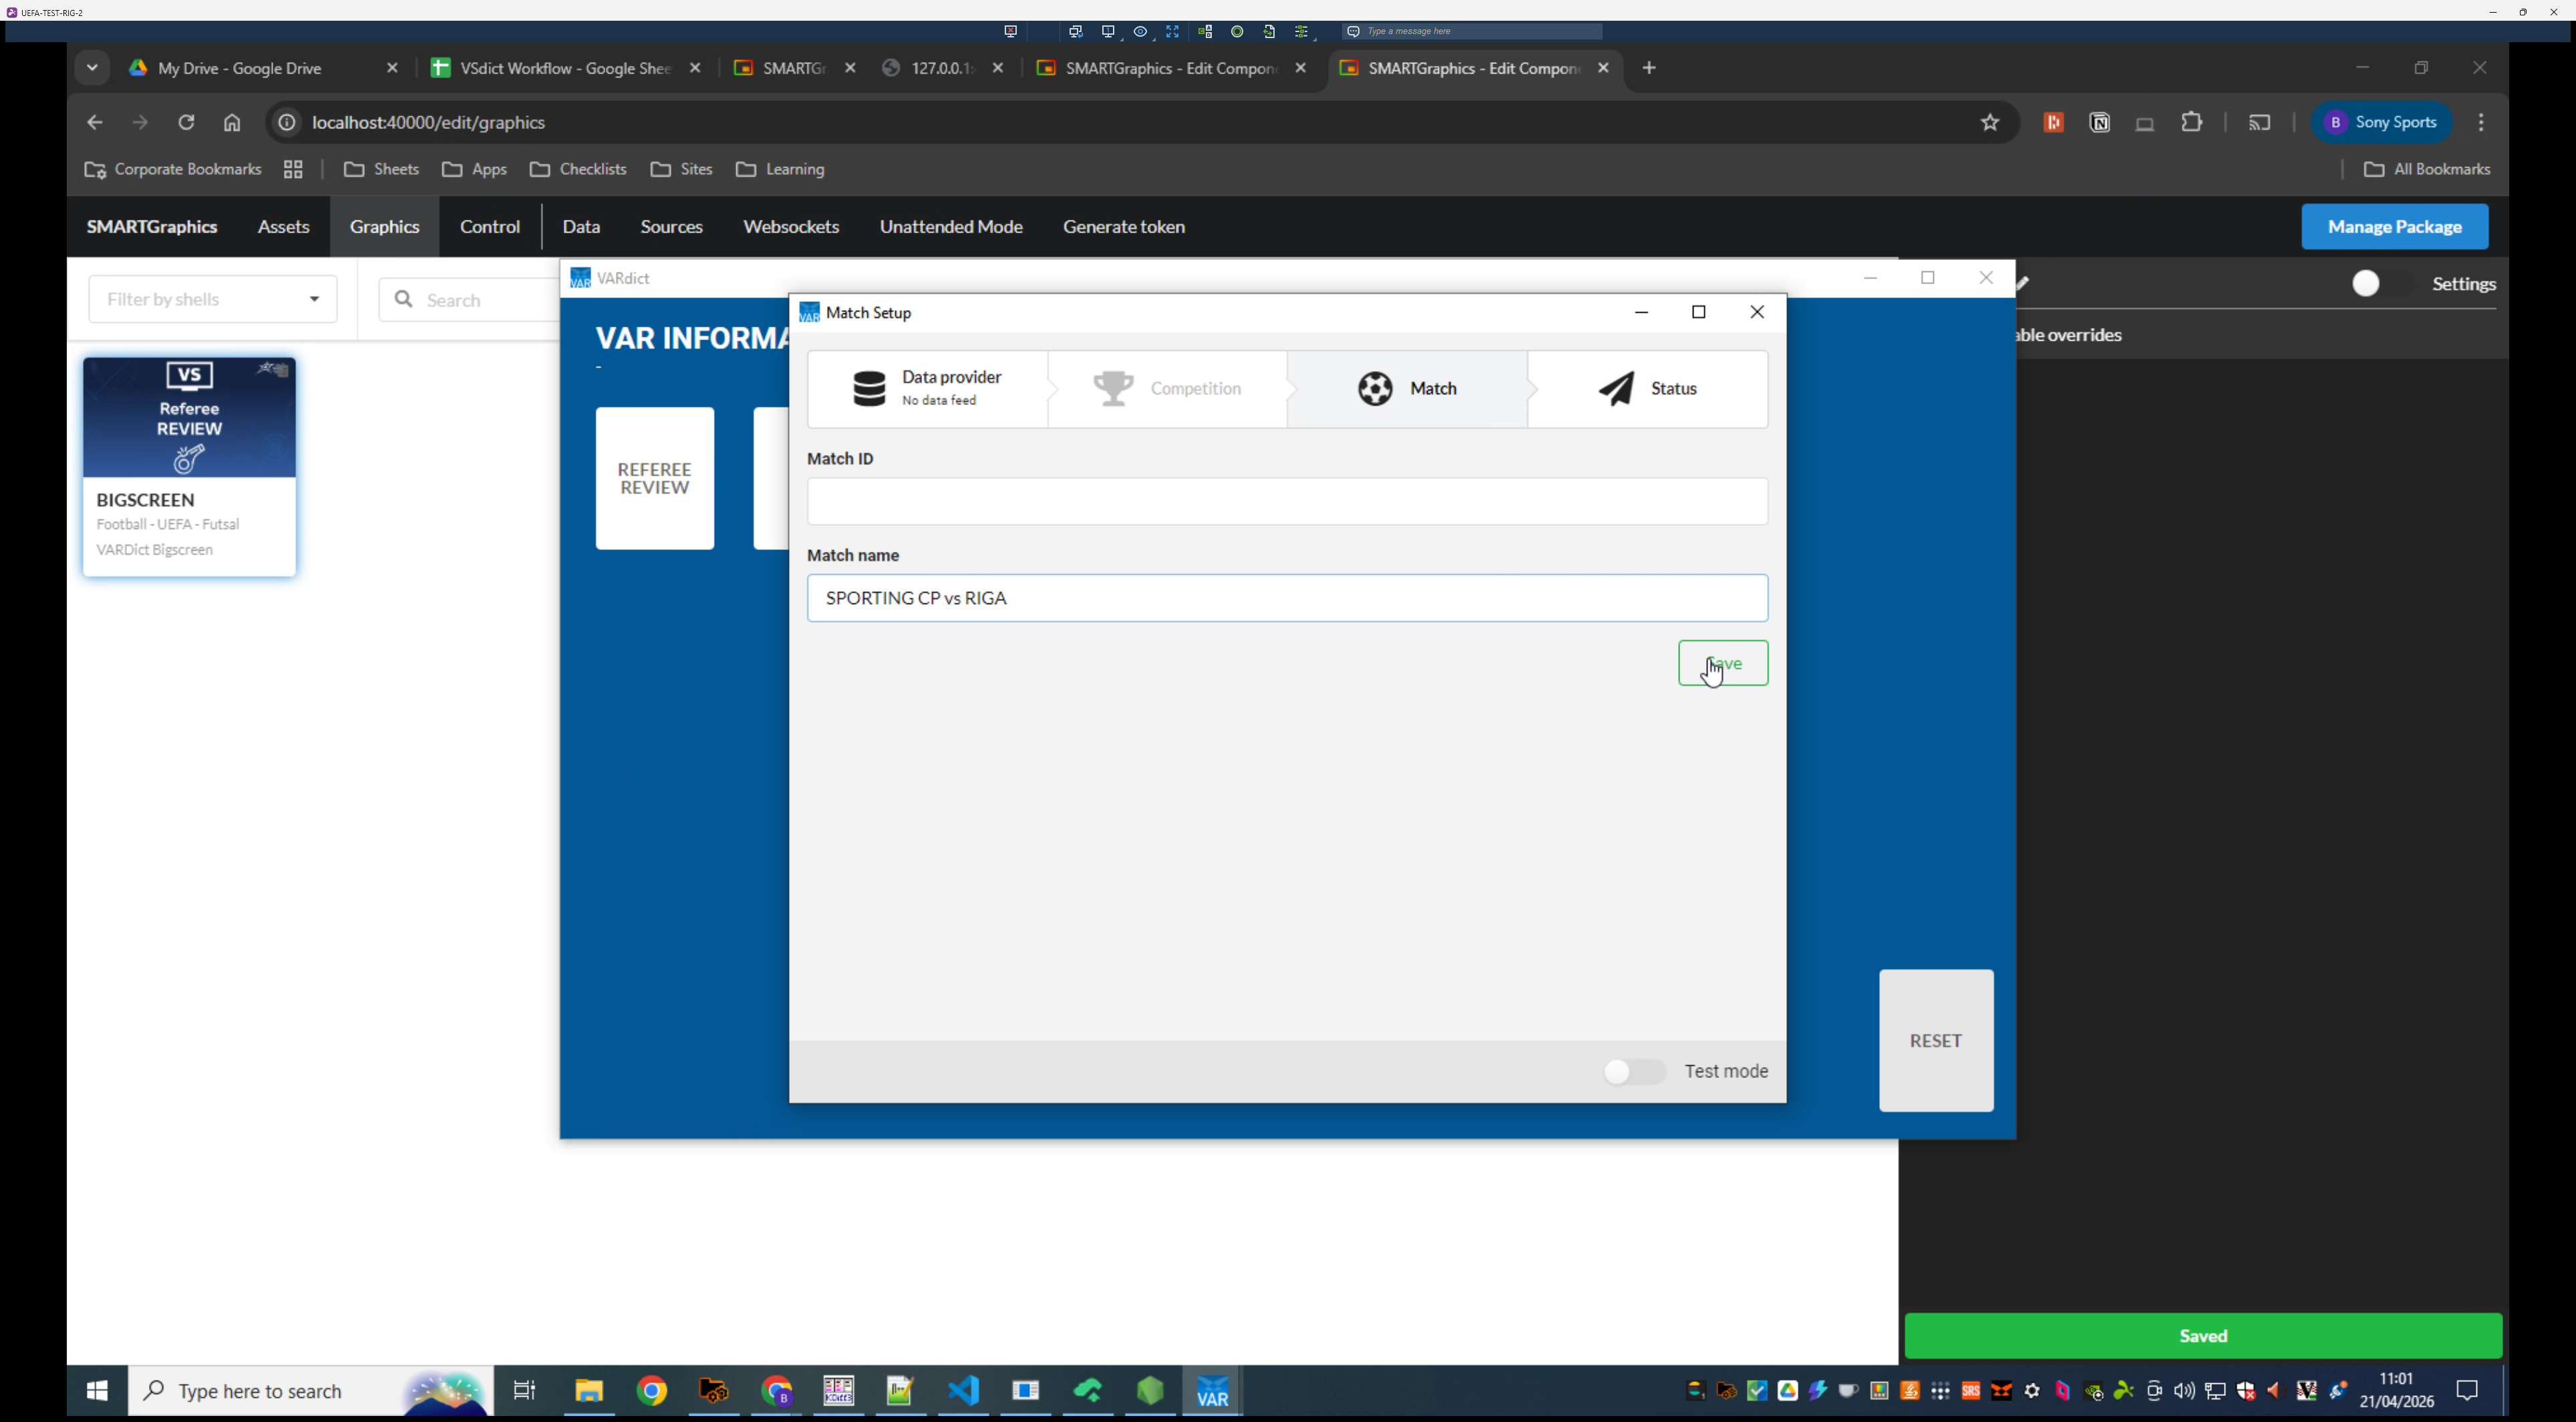This screenshot has width=2576, height=1422.
Task: Open Chrome extensions puzzle icon
Action: (2191, 122)
